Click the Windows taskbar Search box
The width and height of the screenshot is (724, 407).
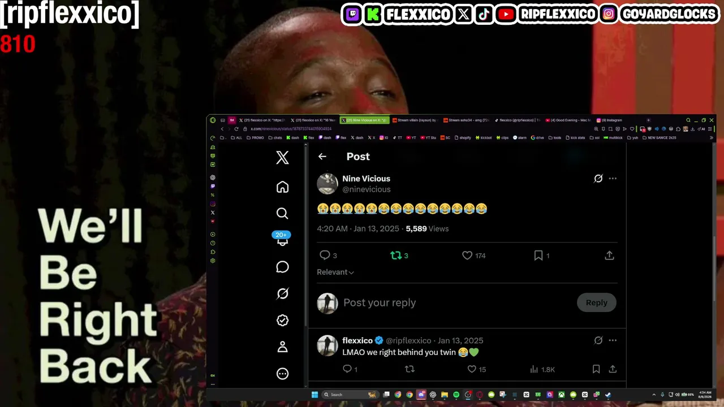point(351,395)
